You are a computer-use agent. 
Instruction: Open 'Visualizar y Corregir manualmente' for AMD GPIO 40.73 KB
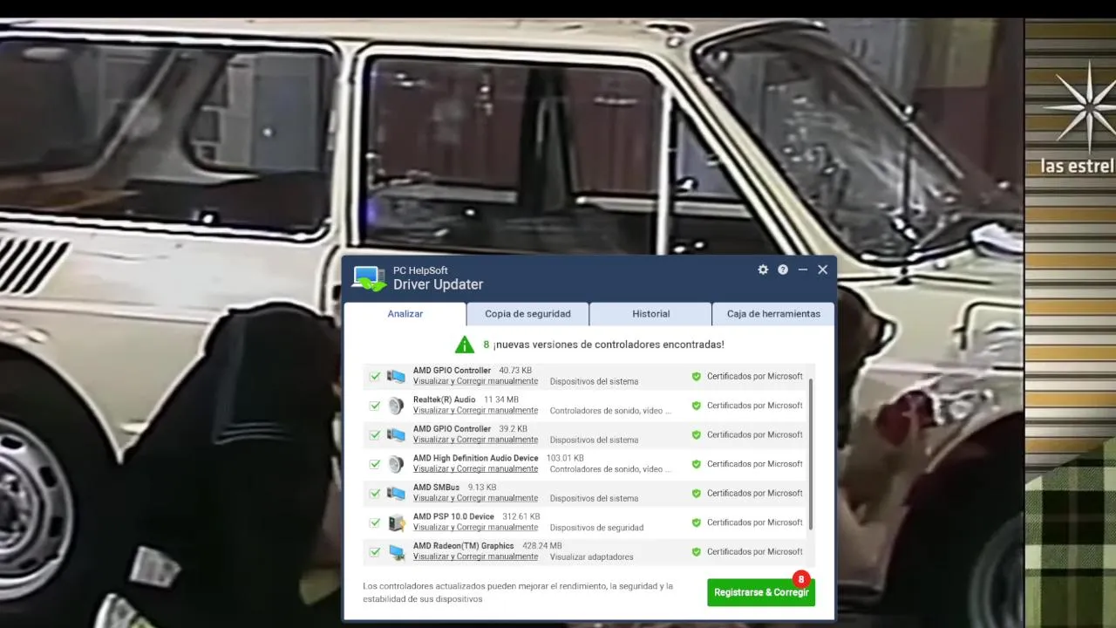(475, 381)
